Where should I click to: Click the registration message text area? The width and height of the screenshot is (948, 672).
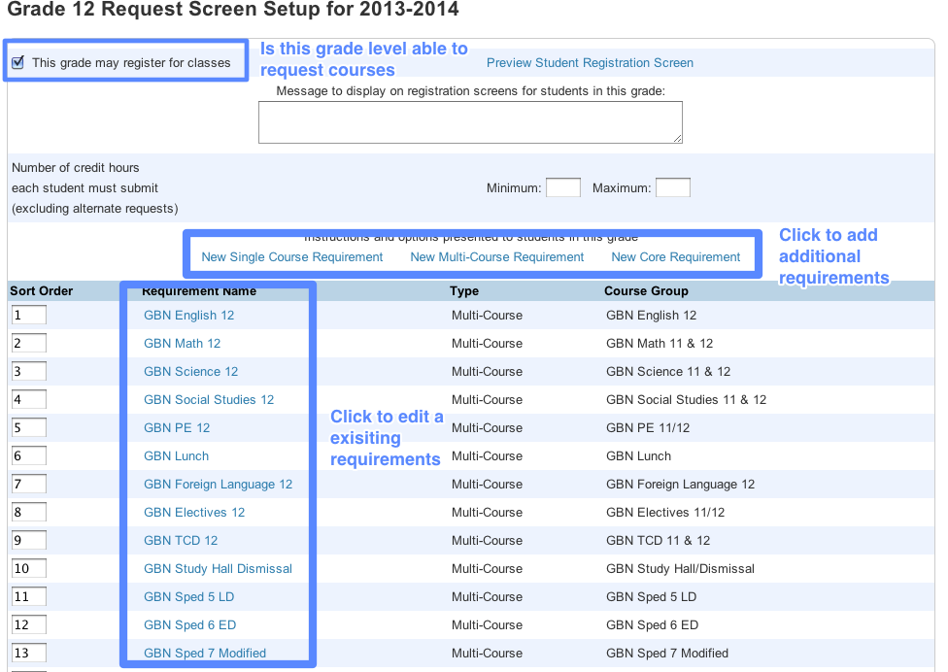click(470, 122)
